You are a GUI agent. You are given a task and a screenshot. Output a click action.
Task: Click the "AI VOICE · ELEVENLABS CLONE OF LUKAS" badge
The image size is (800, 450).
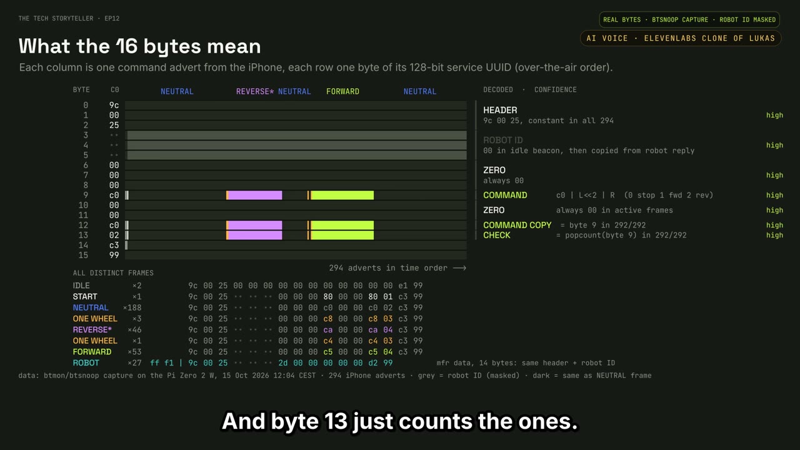[x=681, y=38]
